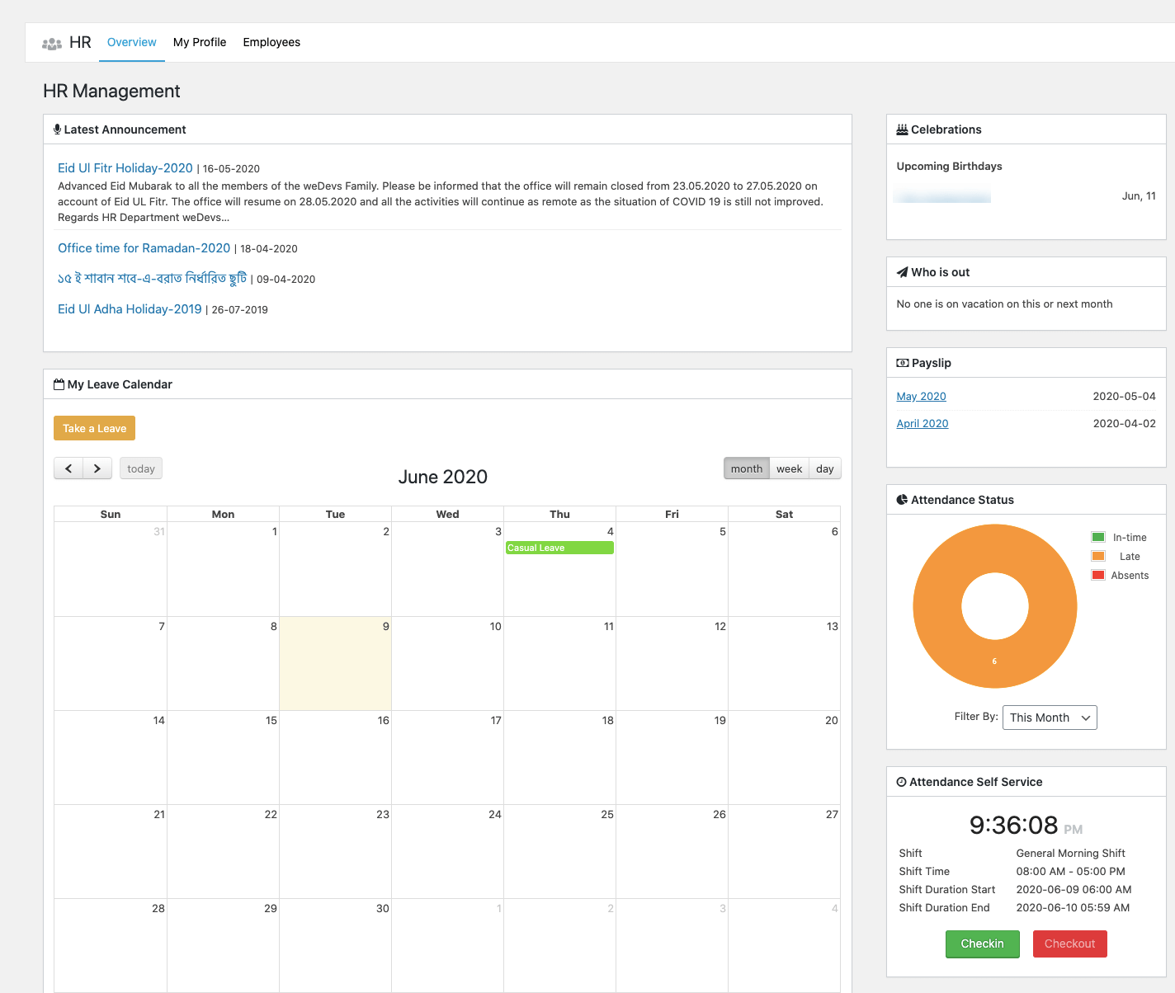
Task: Switch to the My Profile tab
Action: [199, 42]
